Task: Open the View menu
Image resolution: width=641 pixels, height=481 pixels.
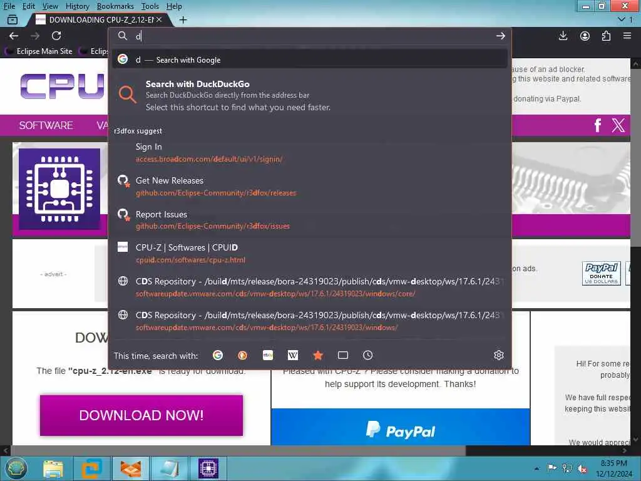Action: pyautogui.click(x=50, y=6)
